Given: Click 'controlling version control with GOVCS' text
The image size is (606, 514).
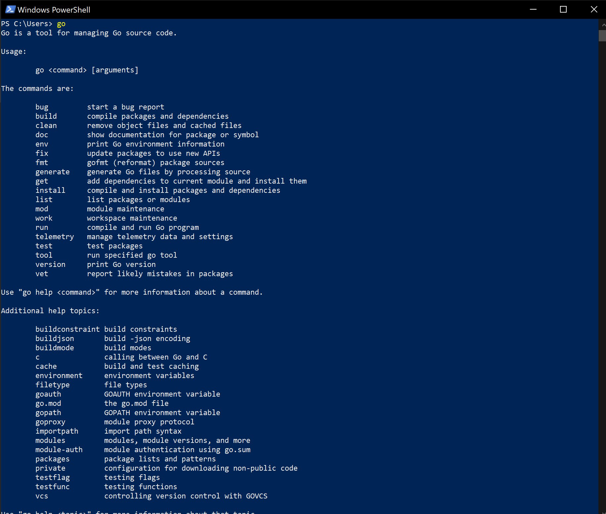Looking at the screenshot, I should [186, 496].
